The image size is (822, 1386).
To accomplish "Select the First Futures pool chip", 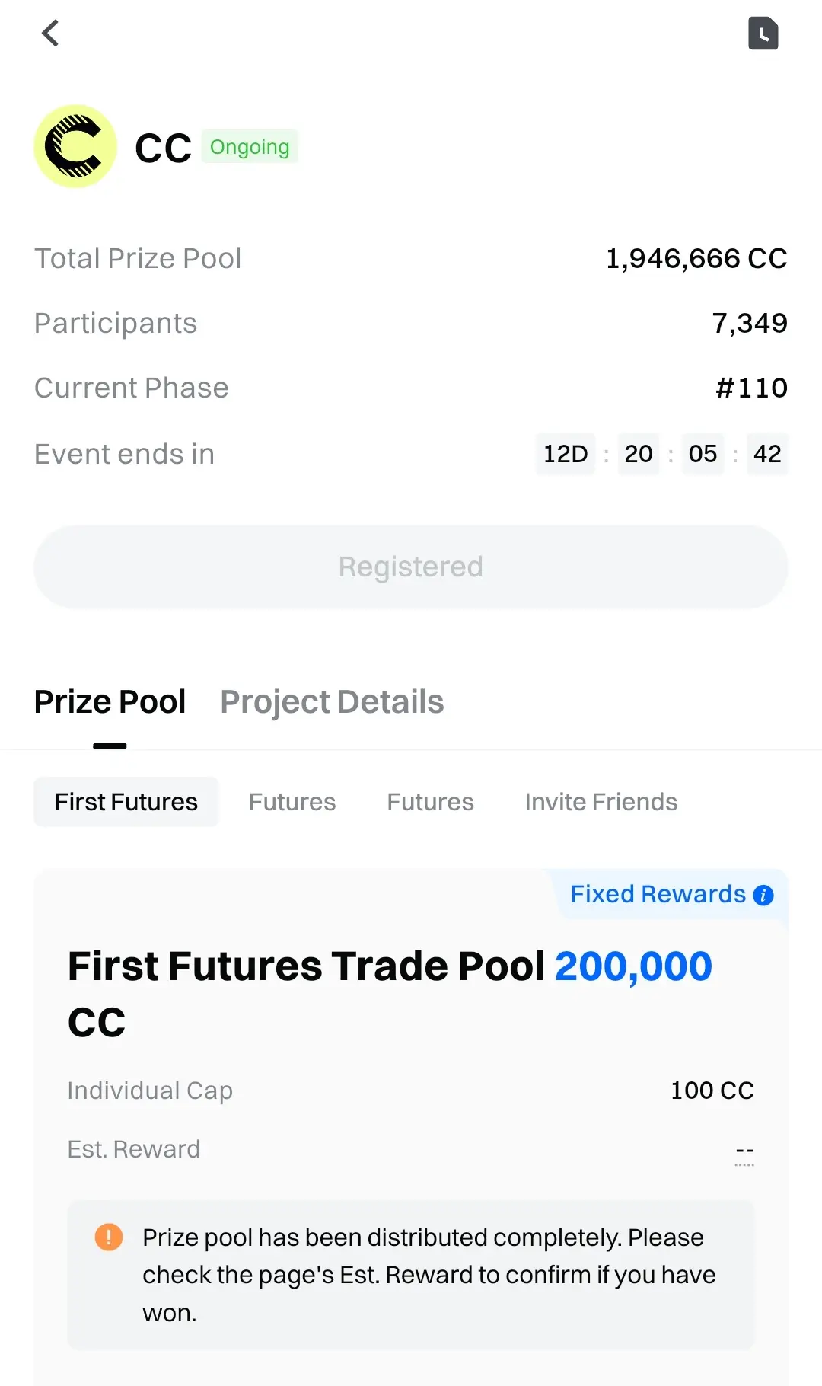I will tap(126, 802).
